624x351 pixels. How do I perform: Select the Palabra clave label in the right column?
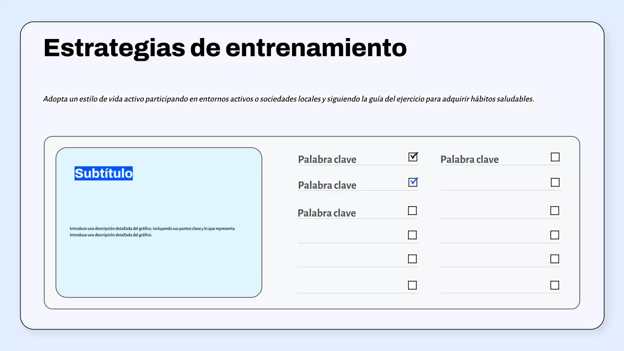tap(469, 159)
